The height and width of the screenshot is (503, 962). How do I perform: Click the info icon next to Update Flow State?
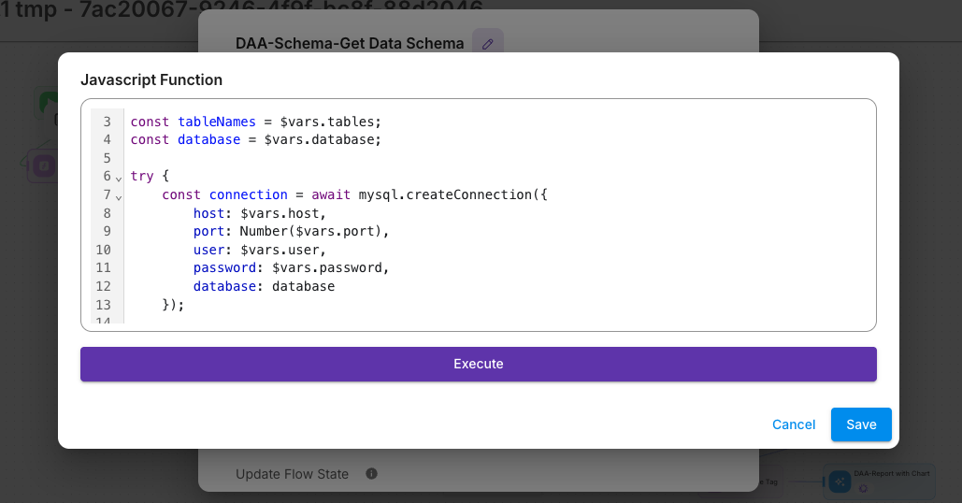pos(371,474)
